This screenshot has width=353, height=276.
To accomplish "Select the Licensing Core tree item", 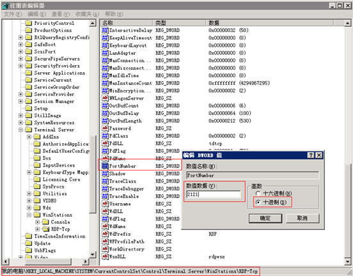I will (x=61, y=180).
